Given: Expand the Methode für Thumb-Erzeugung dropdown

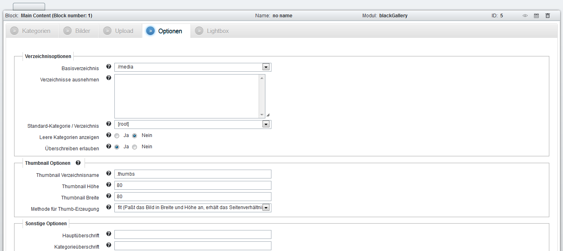Looking at the screenshot, I should pos(266,208).
